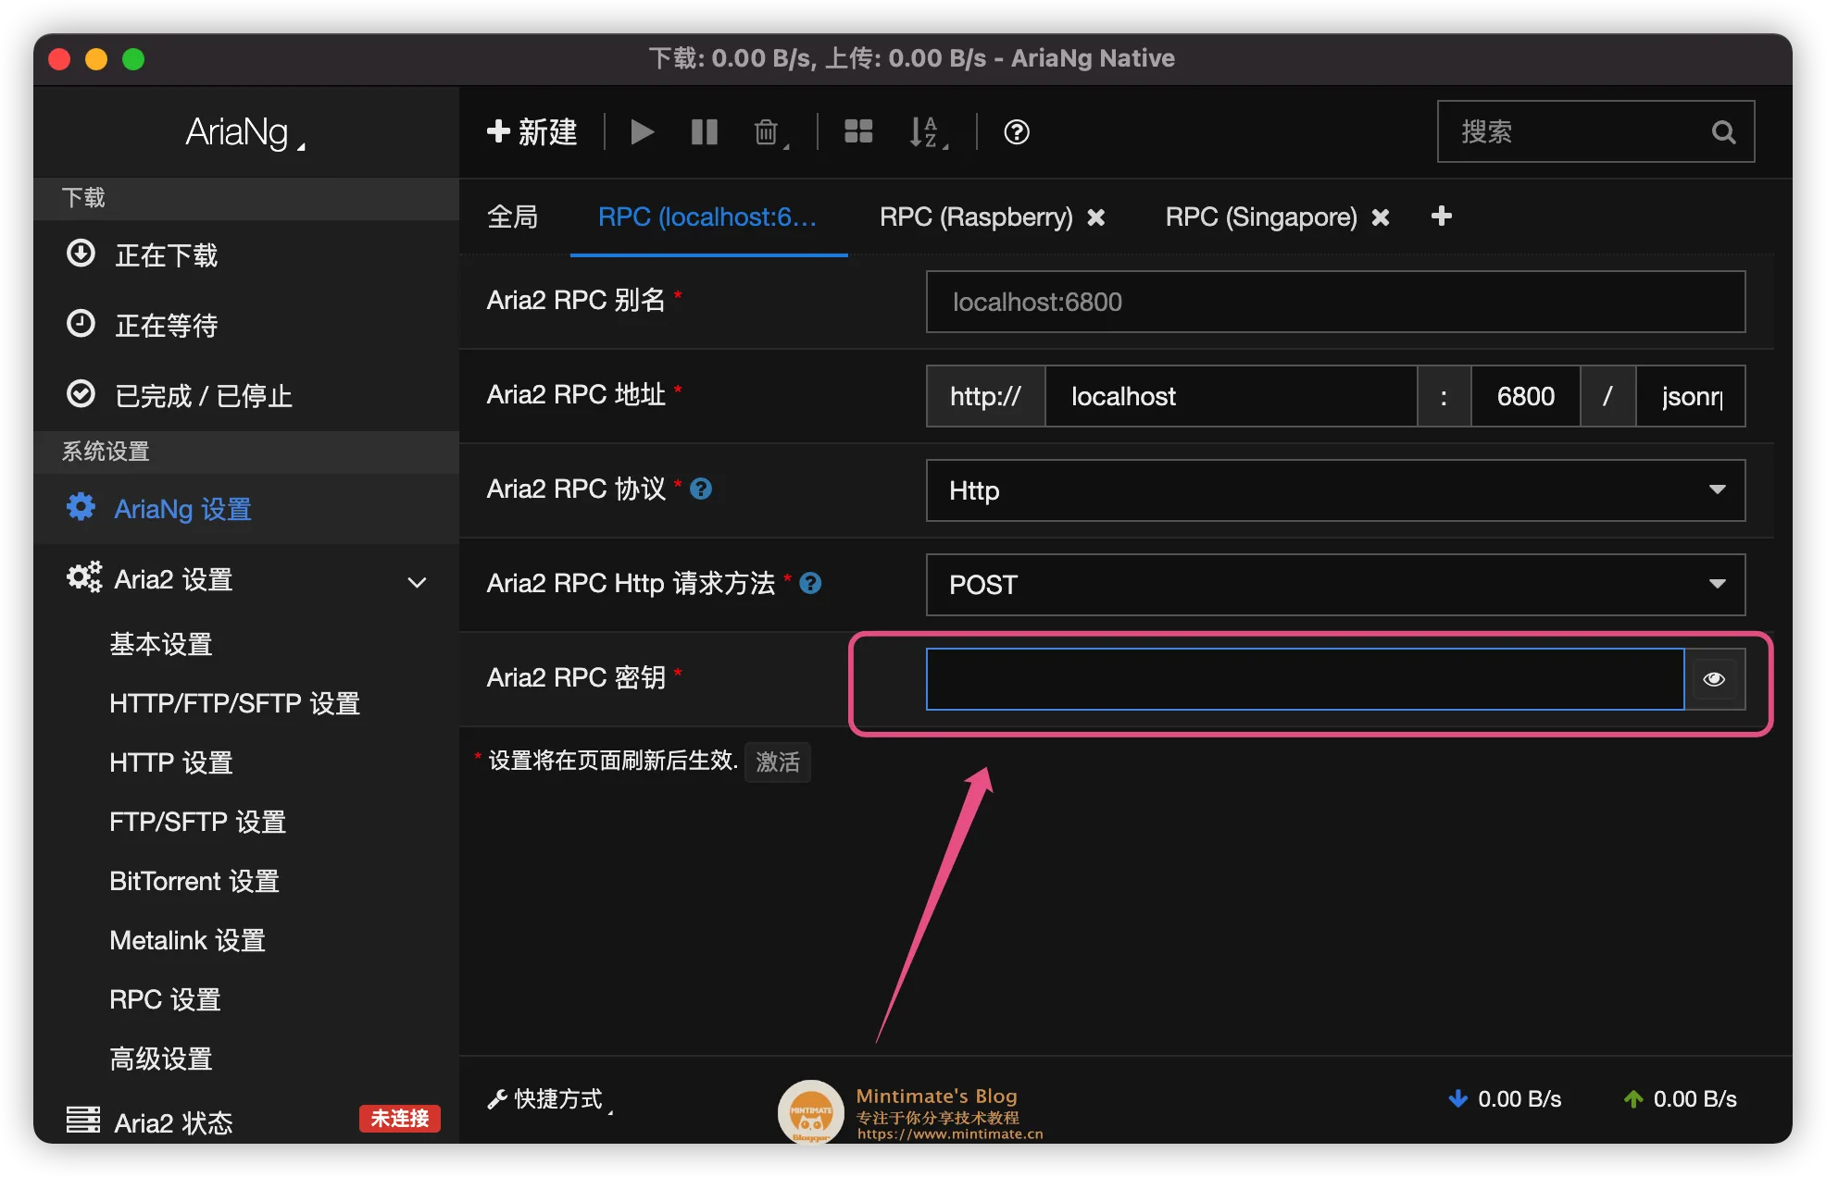
Task: Open Aria2 状态 page
Action: click(173, 1121)
